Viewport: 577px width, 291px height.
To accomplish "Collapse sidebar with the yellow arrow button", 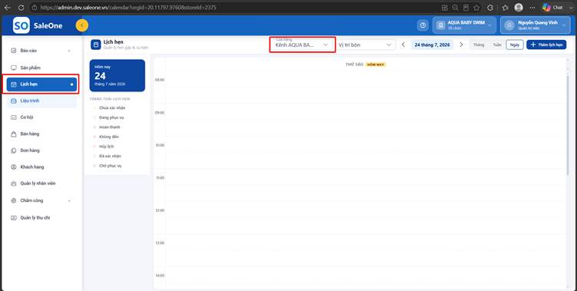I will (x=81, y=25).
